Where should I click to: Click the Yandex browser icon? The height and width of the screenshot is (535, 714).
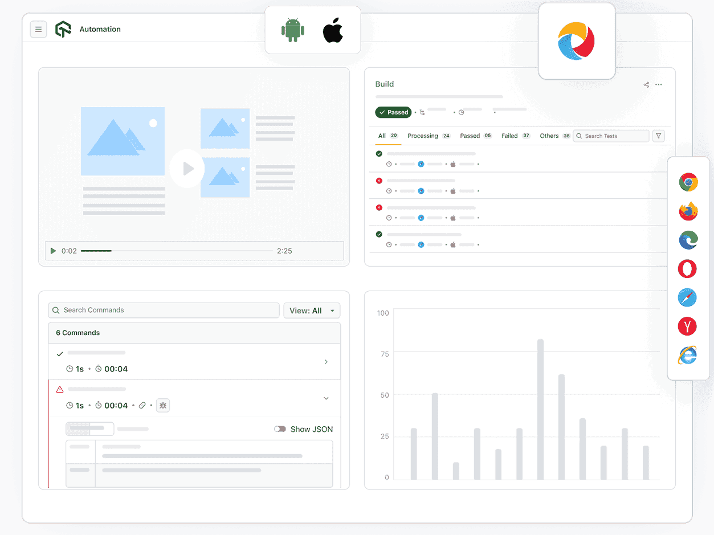(x=687, y=326)
